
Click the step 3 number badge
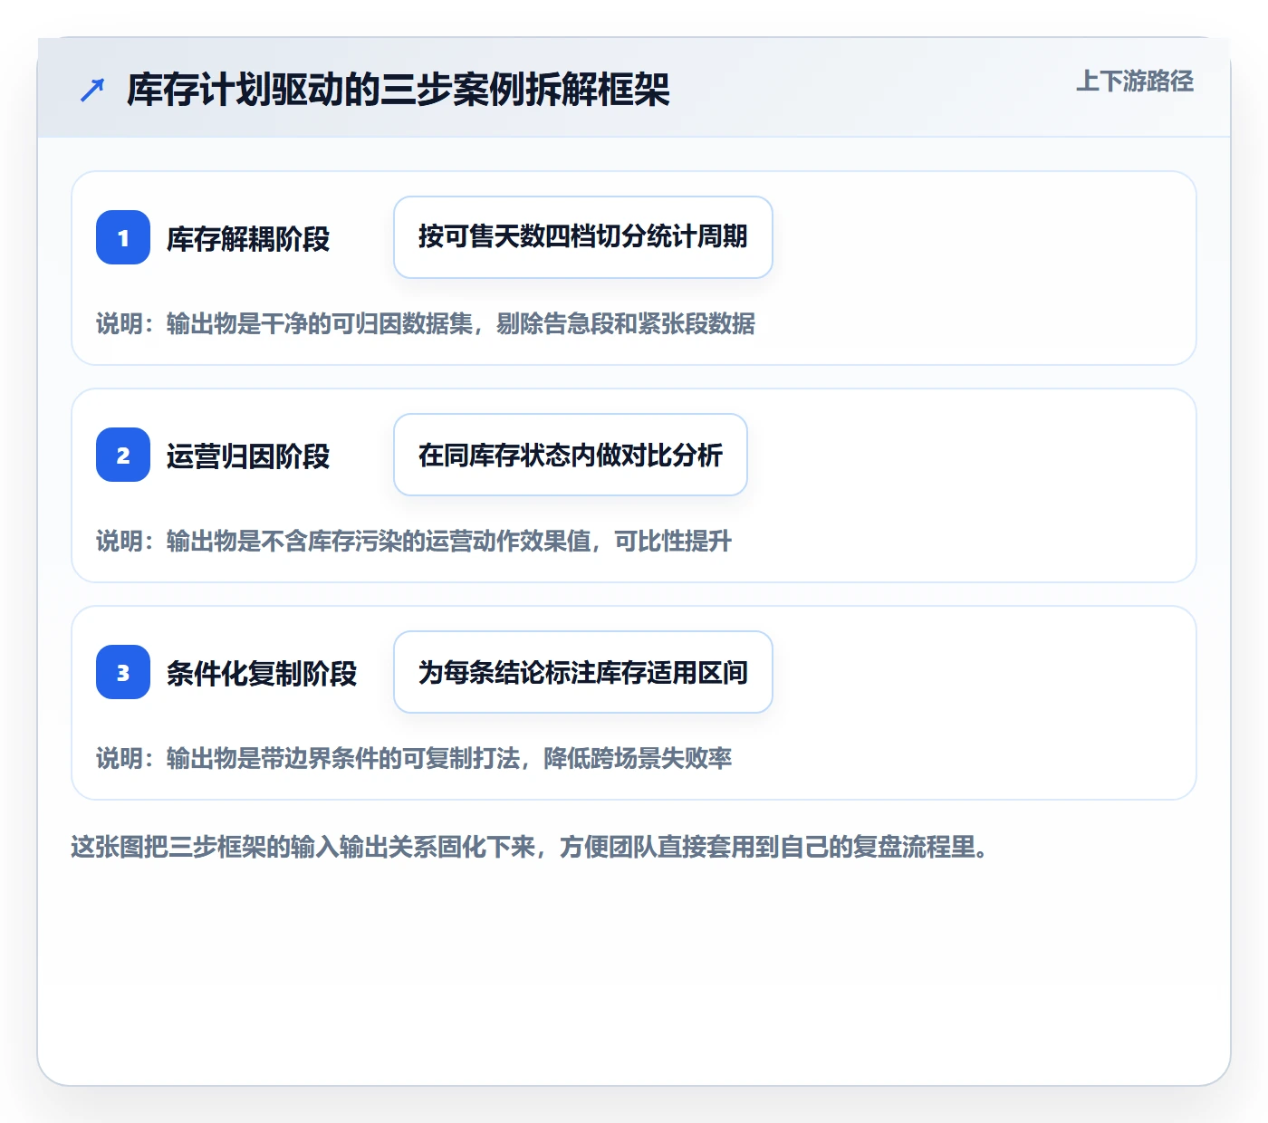(123, 672)
